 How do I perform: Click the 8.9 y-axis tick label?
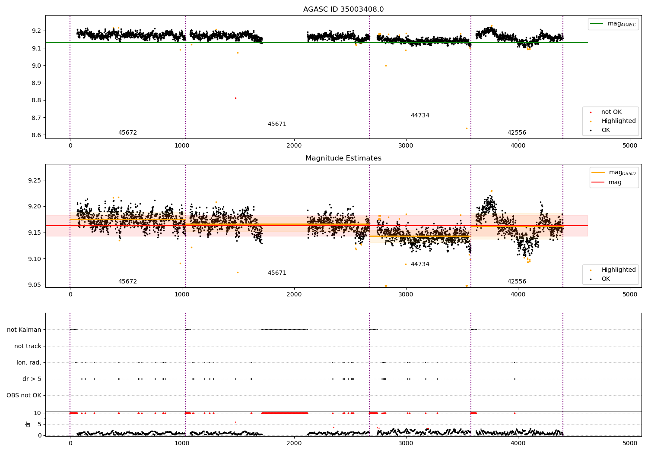37,83
